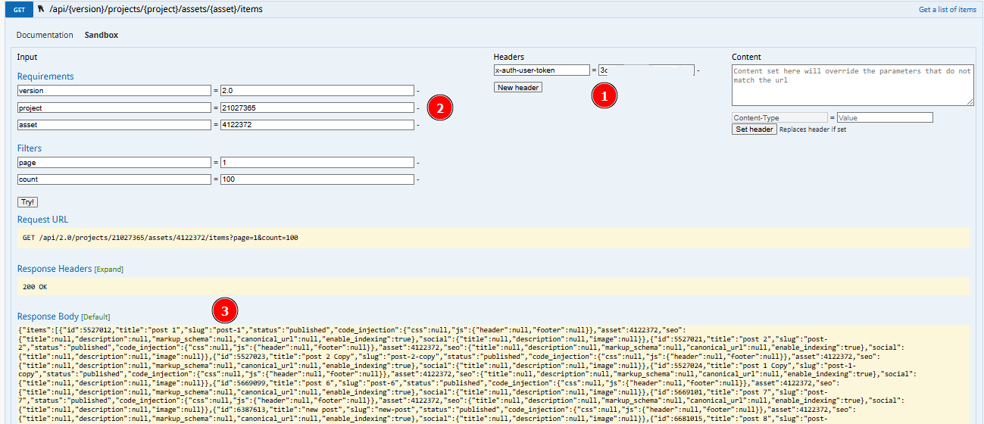984x424 pixels.
Task: Switch to the Sandbox tab
Action: (101, 35)
